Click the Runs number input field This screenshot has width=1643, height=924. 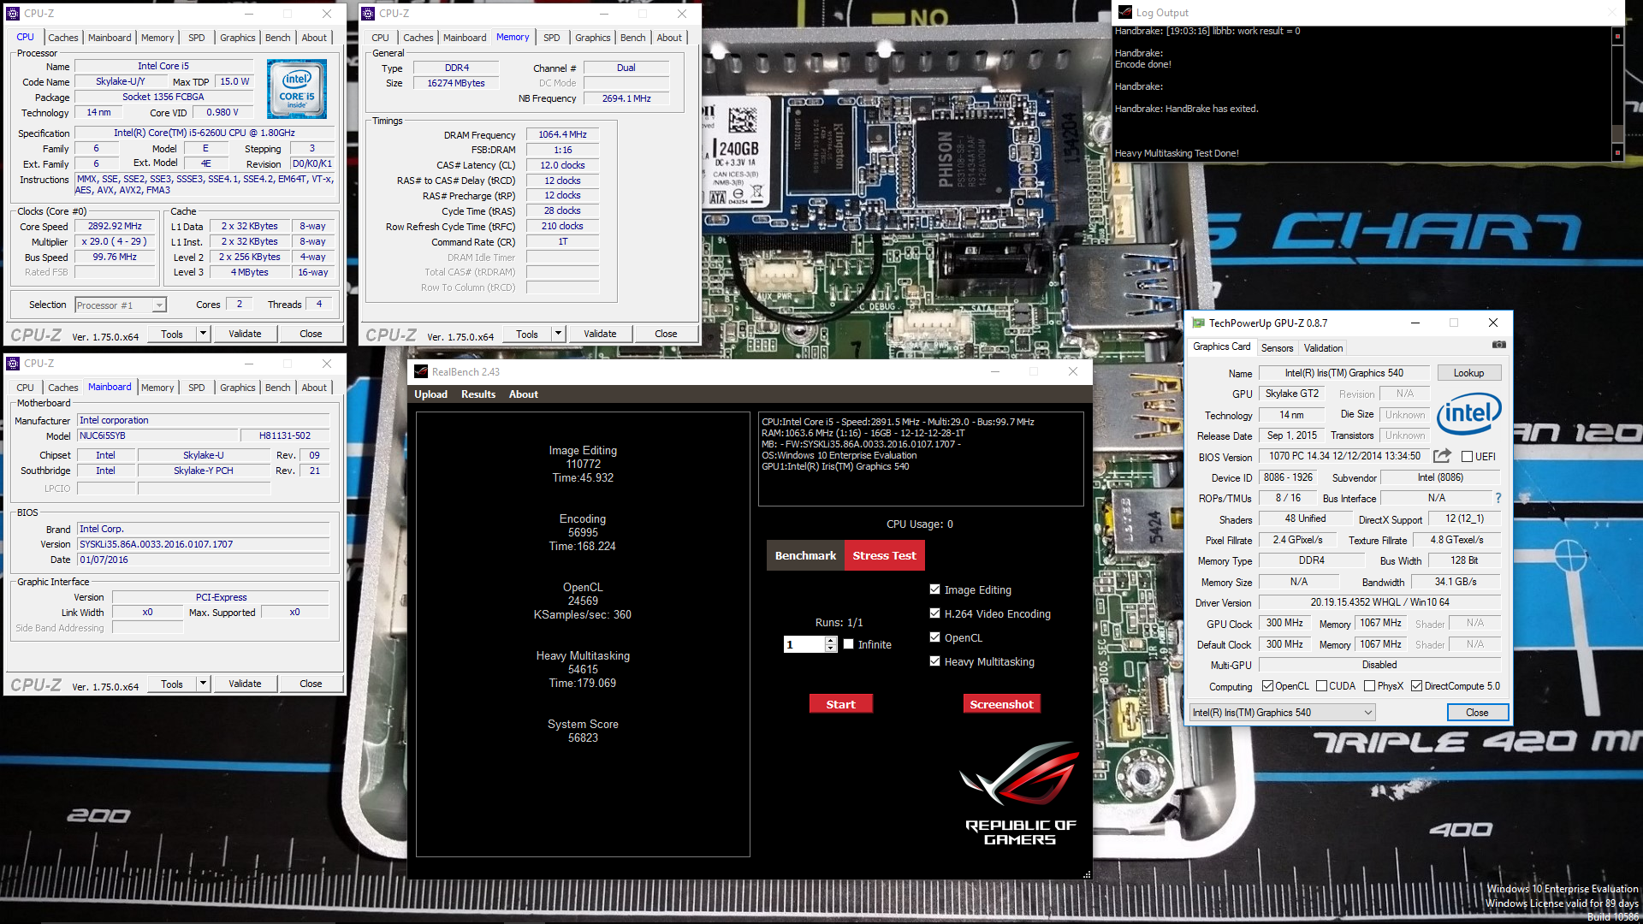[x=804, y=644]
